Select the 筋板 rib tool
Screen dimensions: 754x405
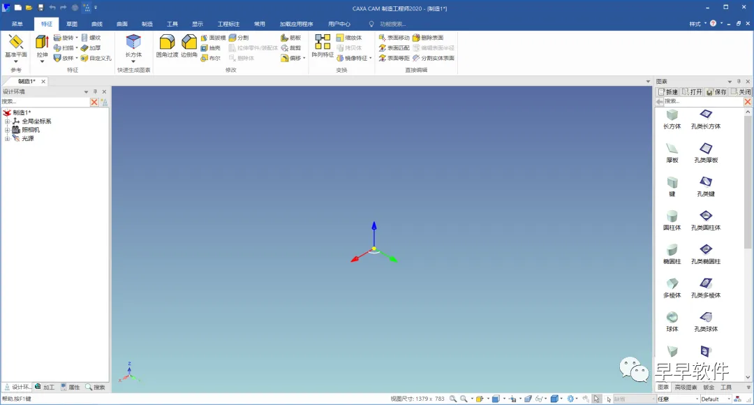[x=291, y=38]
